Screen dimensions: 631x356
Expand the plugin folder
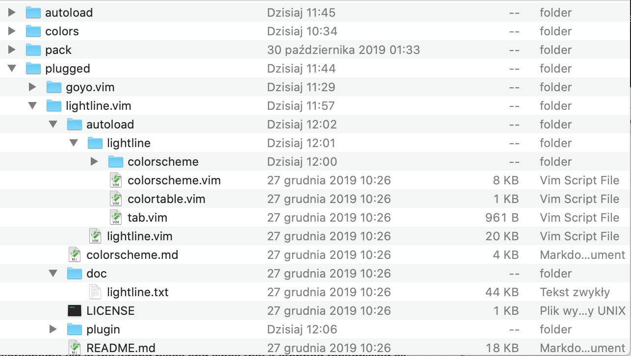tap(53, 329)
